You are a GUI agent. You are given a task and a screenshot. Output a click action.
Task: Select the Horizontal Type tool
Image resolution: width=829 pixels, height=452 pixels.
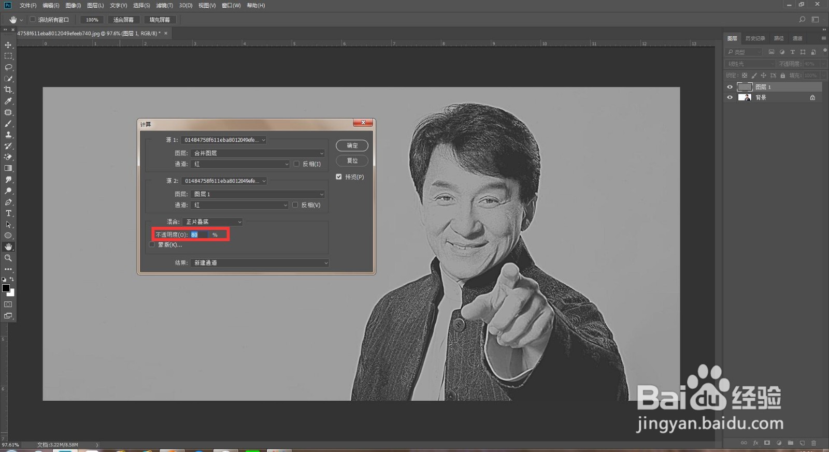pyautogui.click(x=8, y=213)
